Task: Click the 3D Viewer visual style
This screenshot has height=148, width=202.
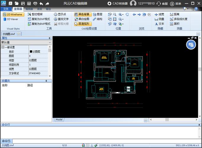Action: [x=11, y=19]
